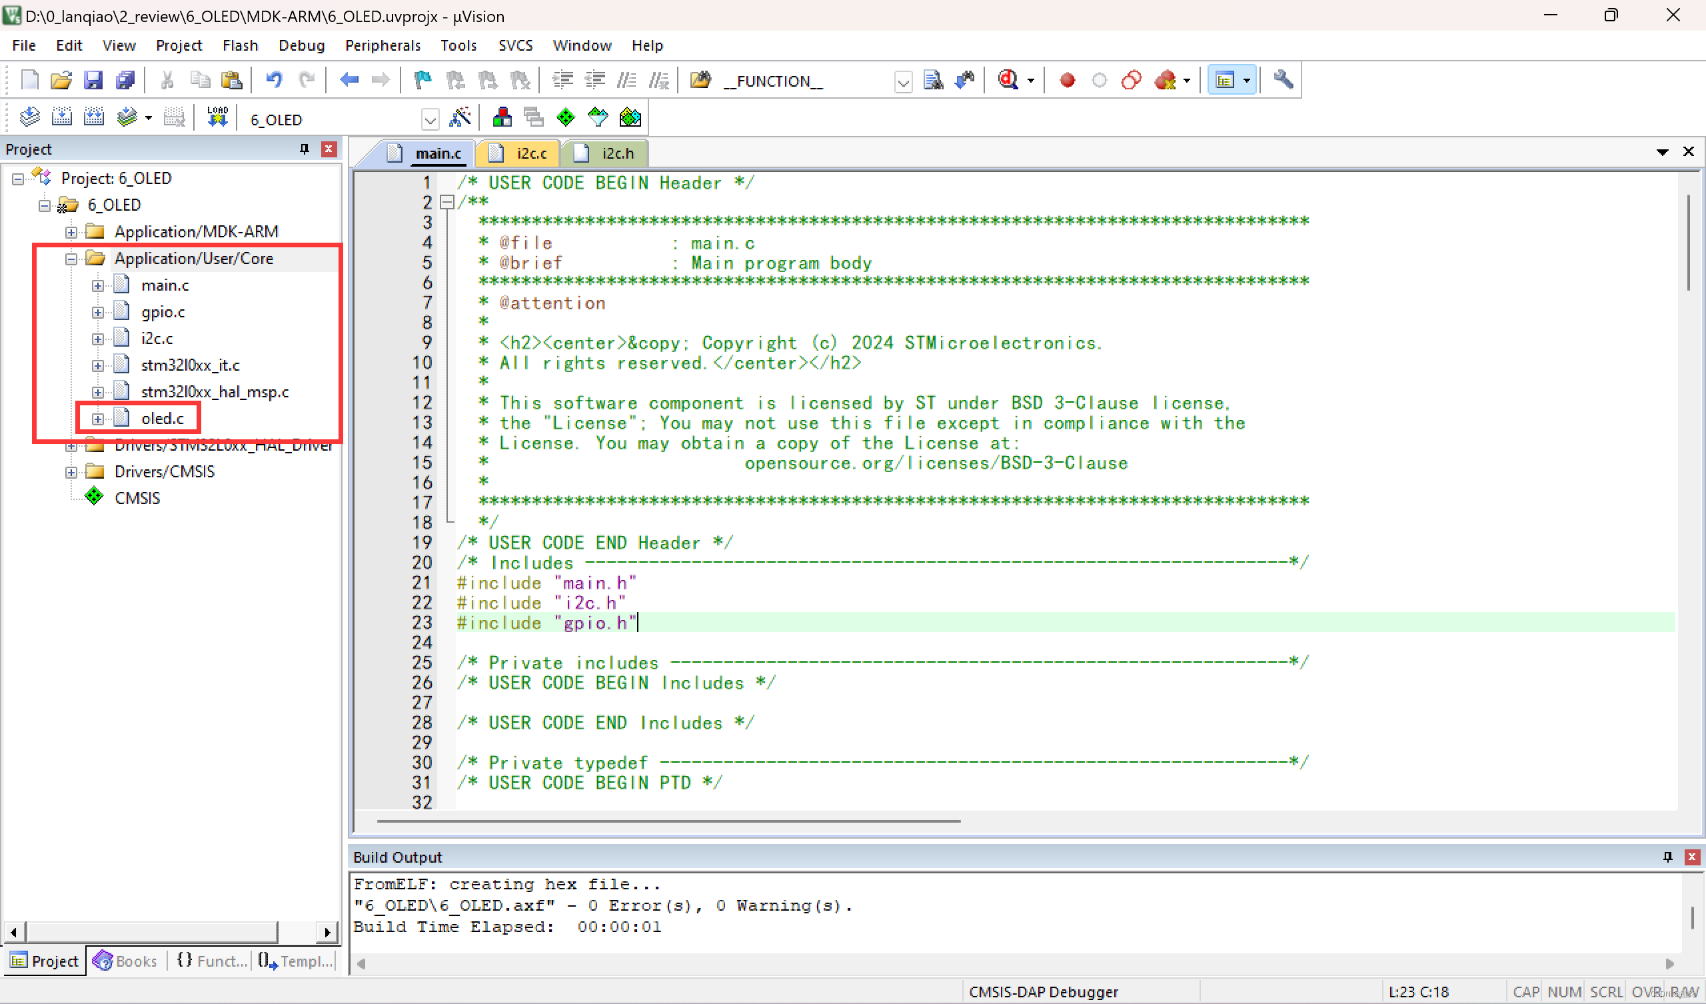Open a file from toolbar
This screenshot has height=1004, width=1706.
click(x=61, y=80)
